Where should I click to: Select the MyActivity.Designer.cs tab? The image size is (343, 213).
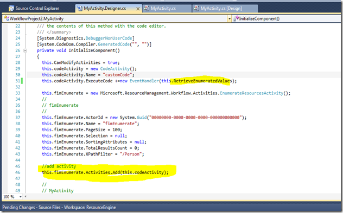pos(105,9)
